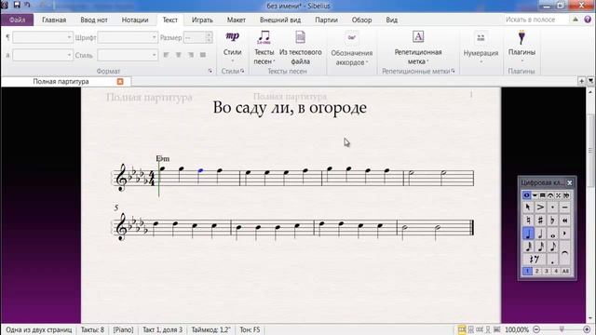The width and height of the screenshot is (596, 335).
Task: Close the Цифровая клавиатура keypad panel
Action: click(569, 183)
